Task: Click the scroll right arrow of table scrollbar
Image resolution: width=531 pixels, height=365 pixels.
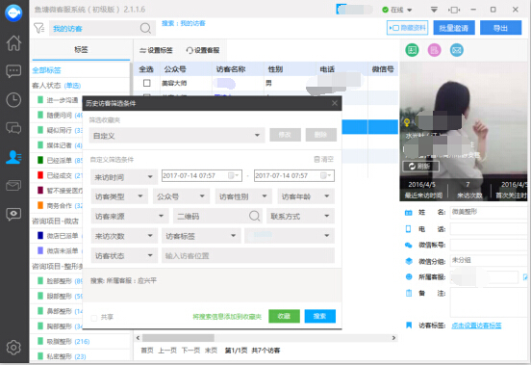Action: tap(393, 338)
